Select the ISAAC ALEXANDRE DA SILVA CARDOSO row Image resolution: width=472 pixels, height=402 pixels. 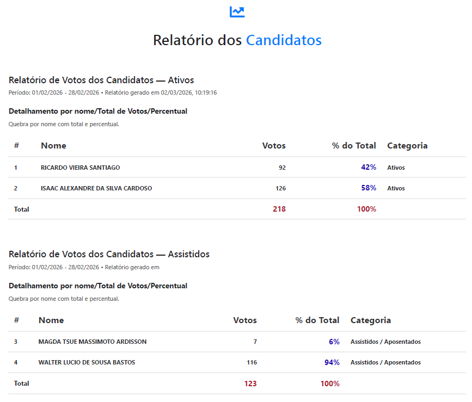[x=96, y=188]
